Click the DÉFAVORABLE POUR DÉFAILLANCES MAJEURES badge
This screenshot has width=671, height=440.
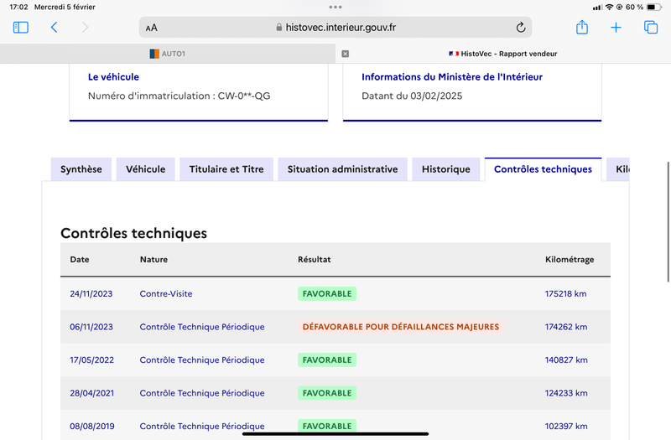coord(401,327)
